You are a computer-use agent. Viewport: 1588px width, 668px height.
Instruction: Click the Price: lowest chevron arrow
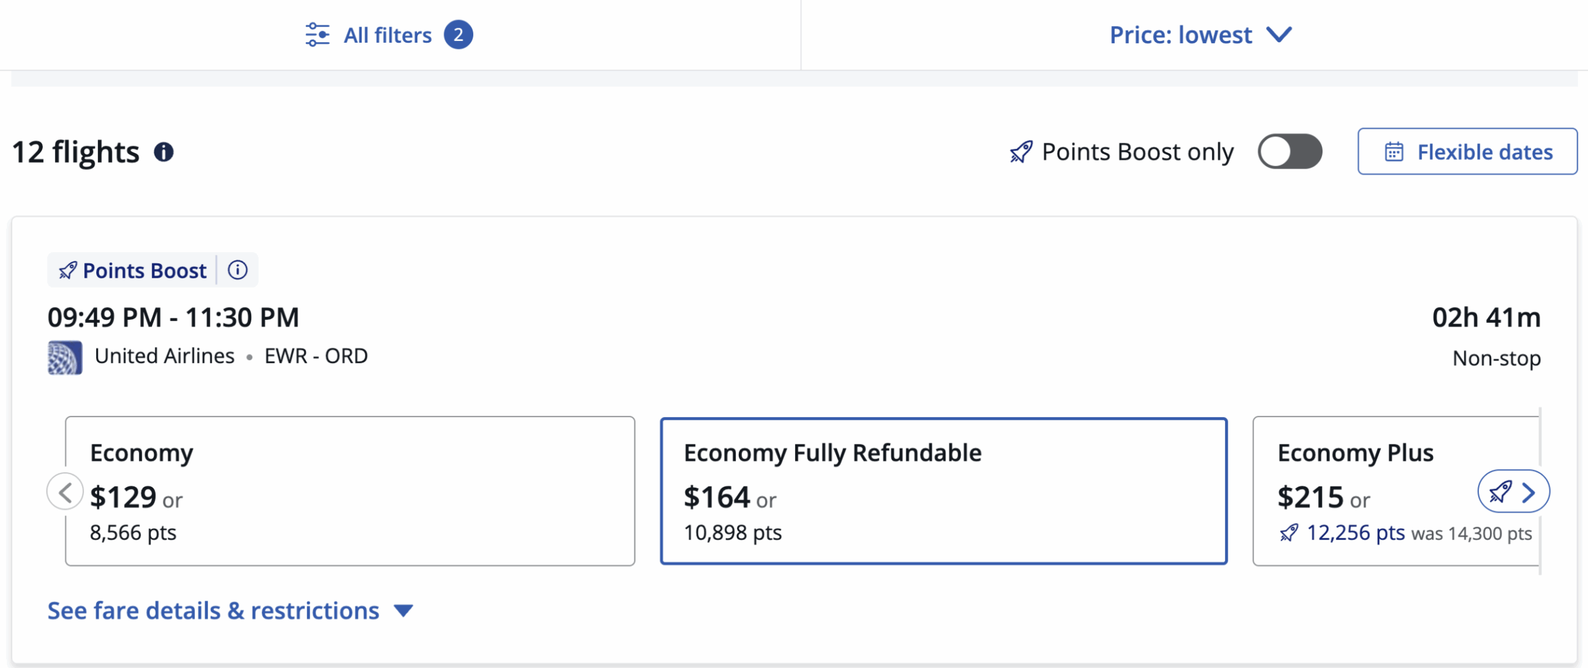[x=1279, y=35]
